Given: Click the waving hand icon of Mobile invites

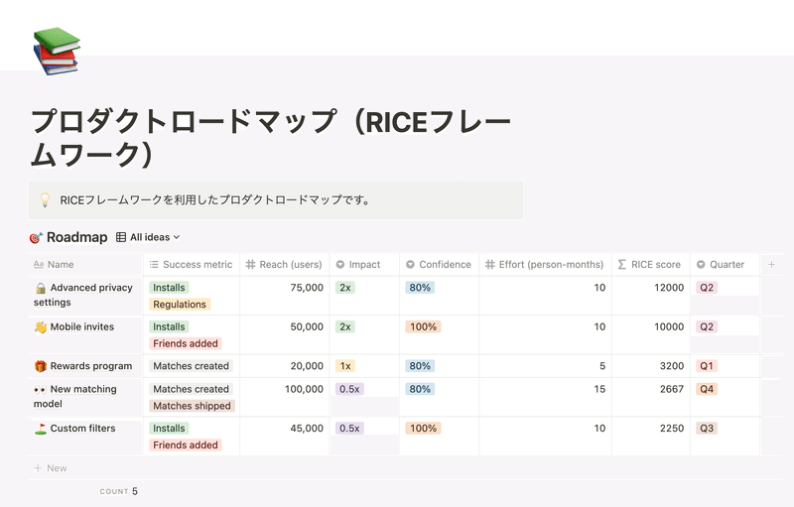Looking at the screenshot, I should (41, 327).
